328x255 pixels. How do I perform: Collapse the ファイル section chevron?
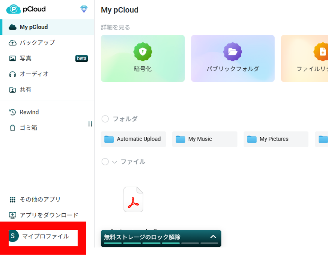(114, 162)
